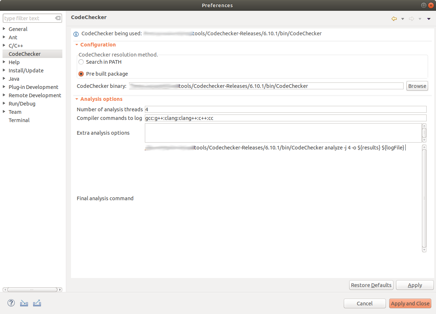This screenshot has width=436, height=314.
Task: Select Terminal in the preferences tree
Action: [19, 120]
